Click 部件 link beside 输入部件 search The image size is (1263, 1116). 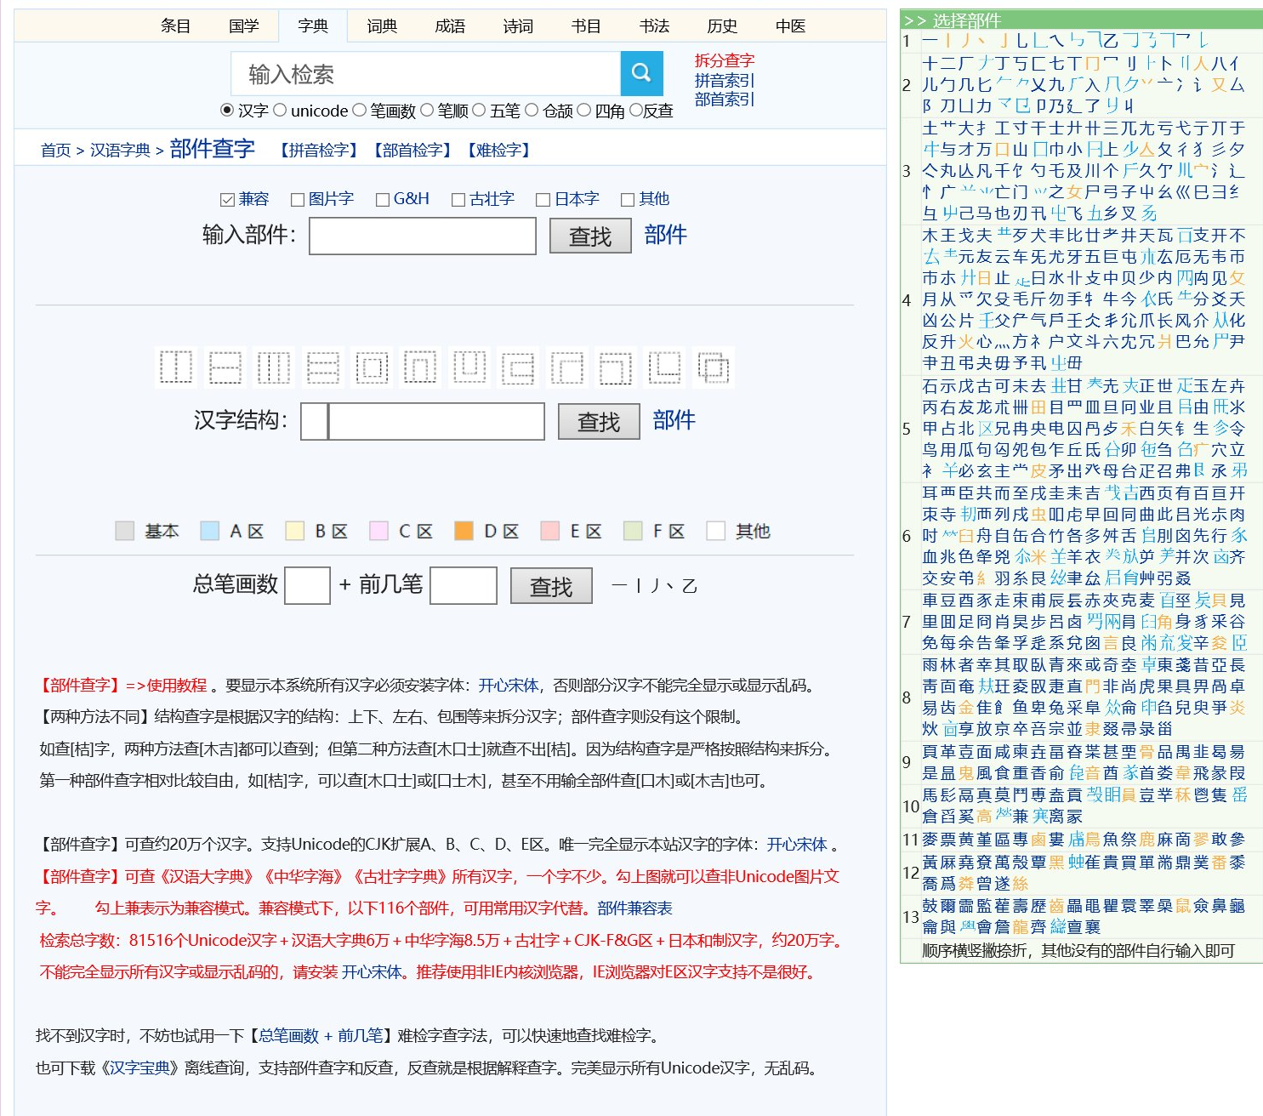click(x=665, y=235)
